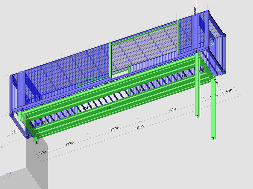Select the 3385 dimension on the lower dimension line
253x189 pixels.
pos(114,128)
